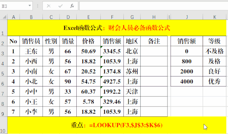Screen dimensions: 228x134
Task: Click the '价格' header cell
Action: tap(88, 41)
